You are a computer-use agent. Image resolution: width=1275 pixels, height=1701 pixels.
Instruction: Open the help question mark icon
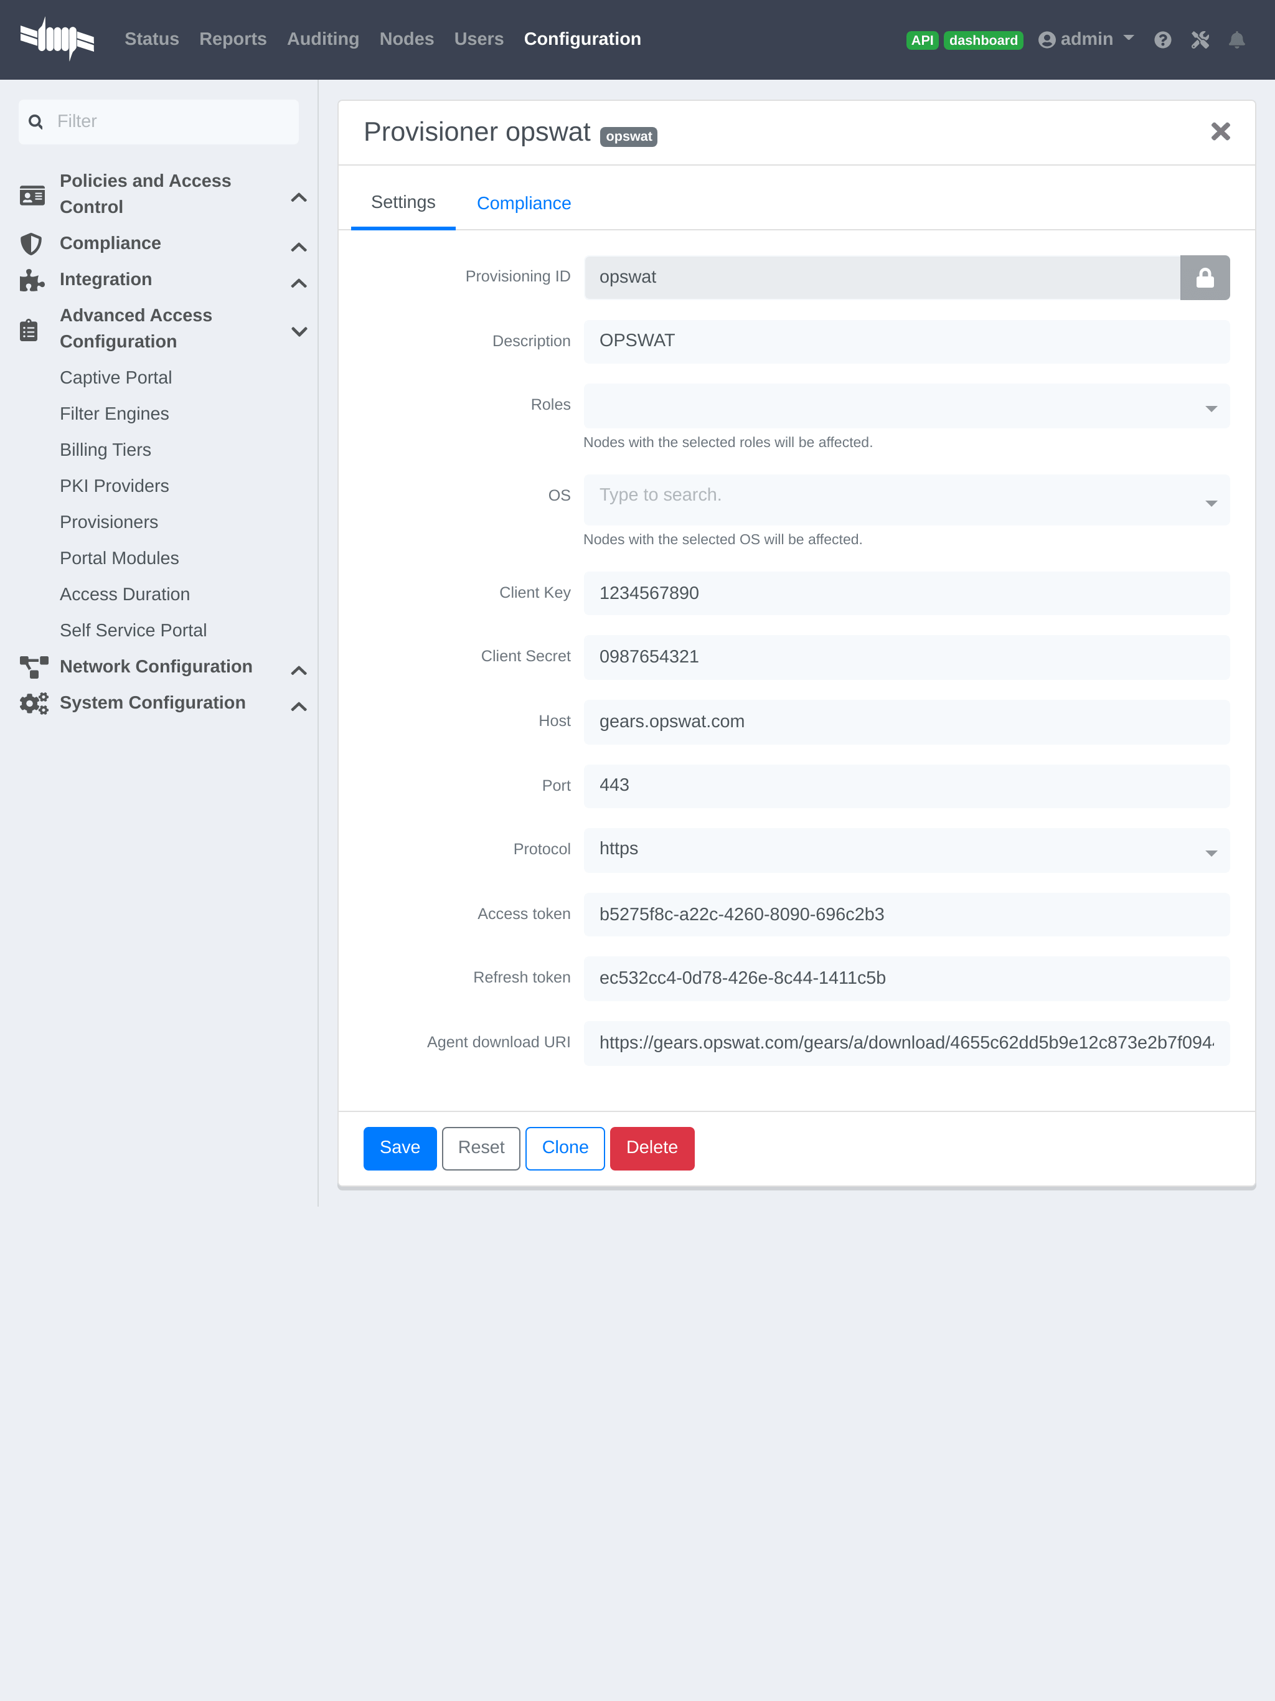pyautogui.click(x=1162, y=40)
